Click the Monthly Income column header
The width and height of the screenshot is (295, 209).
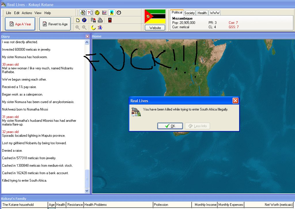[205, 205]
